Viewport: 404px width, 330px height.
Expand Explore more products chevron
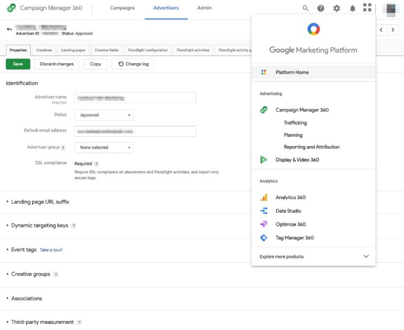point(366,256)
